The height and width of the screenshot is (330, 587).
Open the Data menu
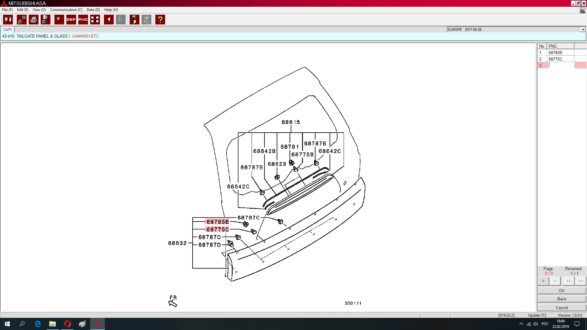pyautogui.click(x=93, y=10)
